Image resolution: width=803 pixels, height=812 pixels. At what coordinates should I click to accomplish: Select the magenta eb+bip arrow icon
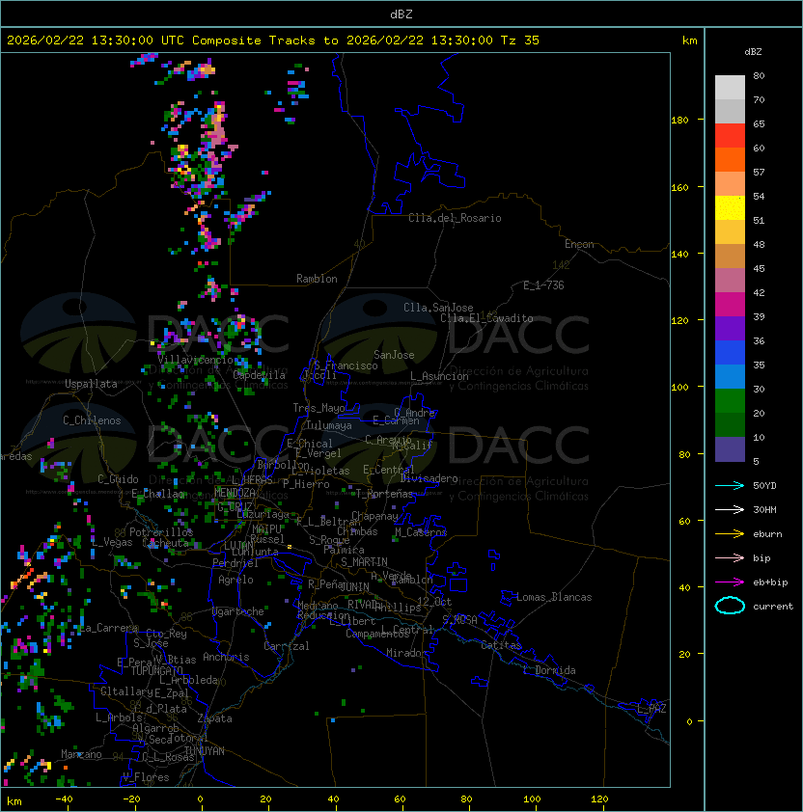coord(730,582)
